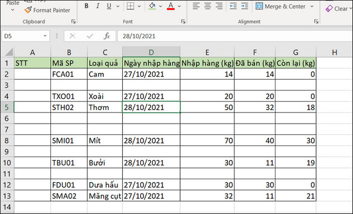Click the Select All corner triangle
The height and width of the screenshot is (214, 353).
point(9,52)
